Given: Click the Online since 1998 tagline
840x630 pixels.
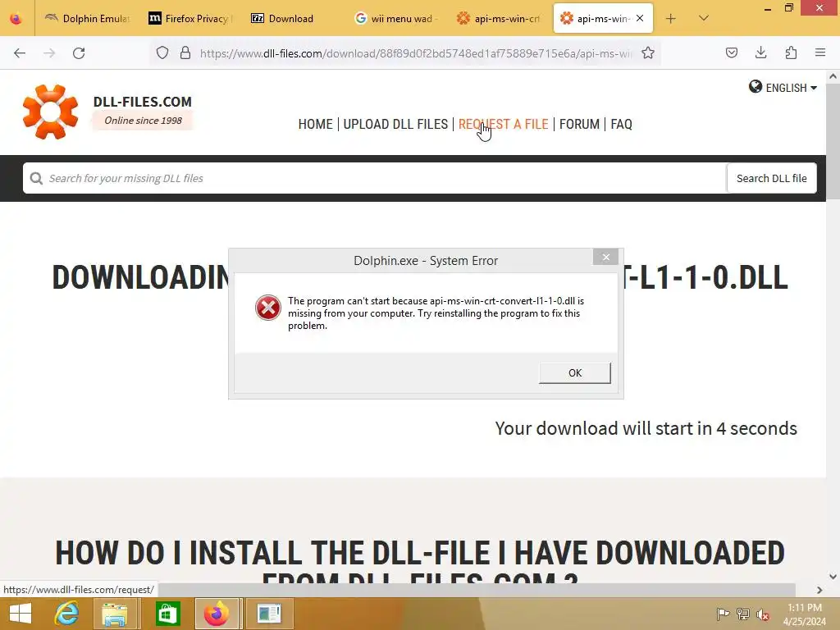Looking at the screenshot, I should (143, 121).
